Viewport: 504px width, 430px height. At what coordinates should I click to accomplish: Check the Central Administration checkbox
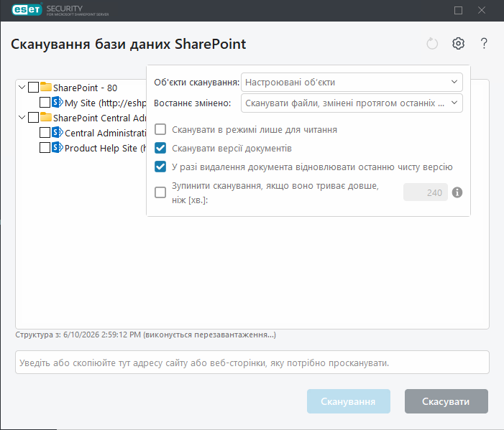coord(45,133)
